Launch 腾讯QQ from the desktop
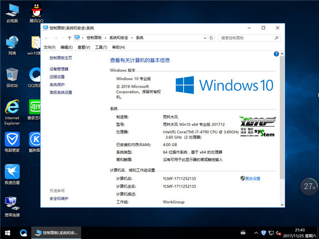This screenshot has width=319, height=239. (36, 12)
